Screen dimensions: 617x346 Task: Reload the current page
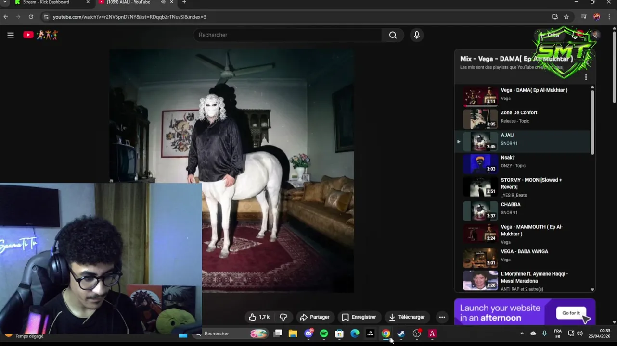coord(31,17)
